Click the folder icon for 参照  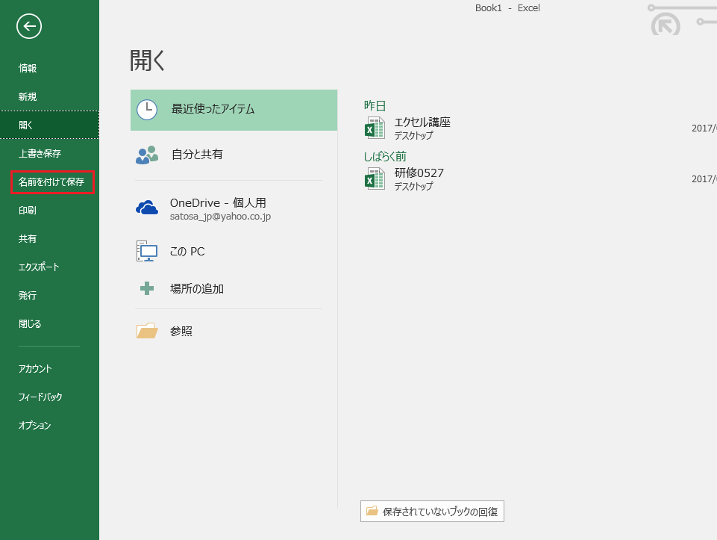[147, 330]
